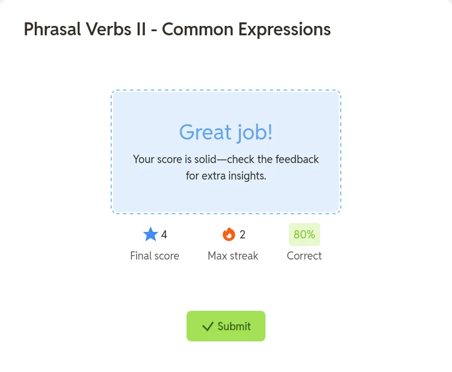Click the score number 4 beside the star
Screen dimensions: 452x372
(x=164, y=234)
